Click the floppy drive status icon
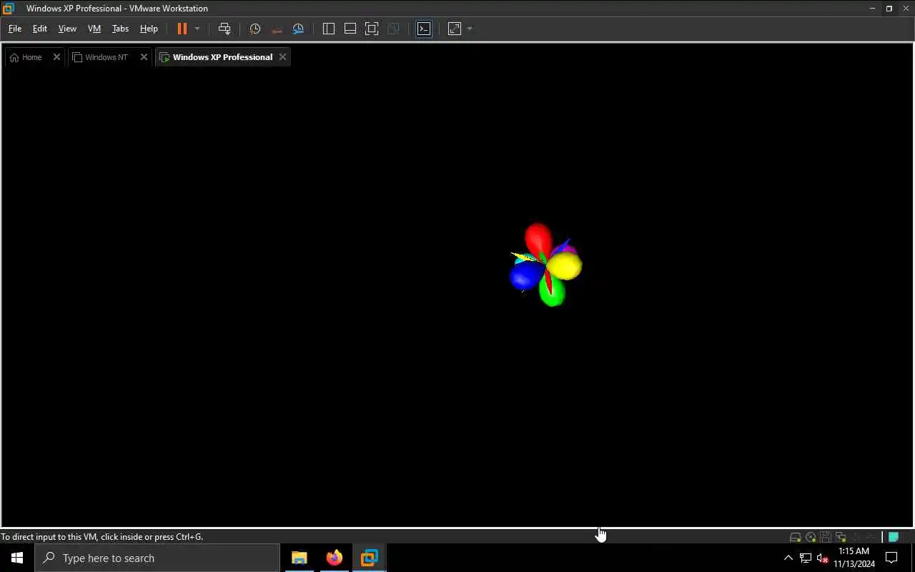Image resolution: width=915 pixels, height=572 pixels. click(826, 537)
